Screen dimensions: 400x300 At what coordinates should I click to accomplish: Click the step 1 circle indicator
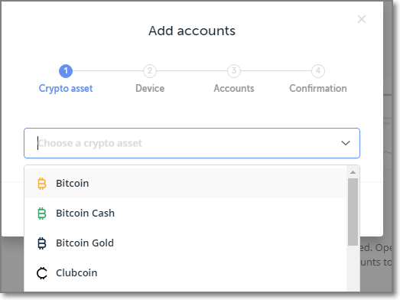click(66, 70)
